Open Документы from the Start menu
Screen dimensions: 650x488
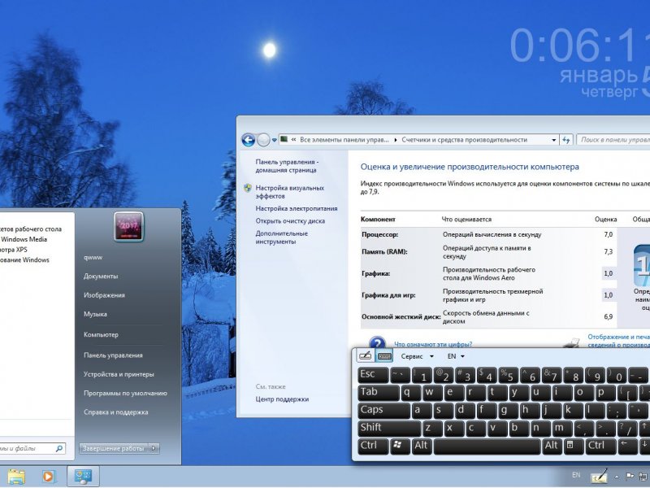click(101, 277)
